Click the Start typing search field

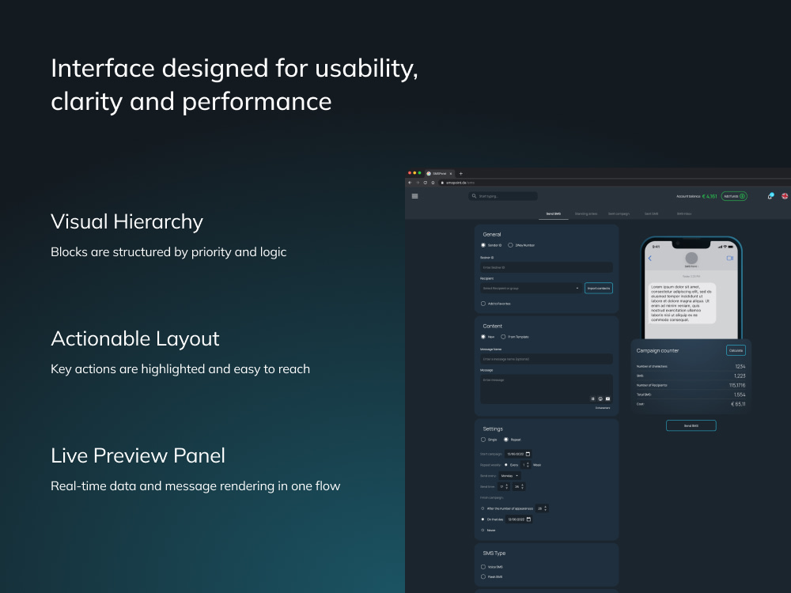tap(503, 196)
